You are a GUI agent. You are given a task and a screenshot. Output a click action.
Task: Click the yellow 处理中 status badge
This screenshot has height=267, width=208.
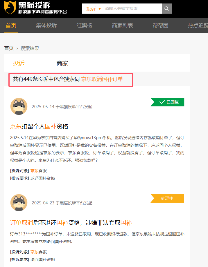click(167, 198)
